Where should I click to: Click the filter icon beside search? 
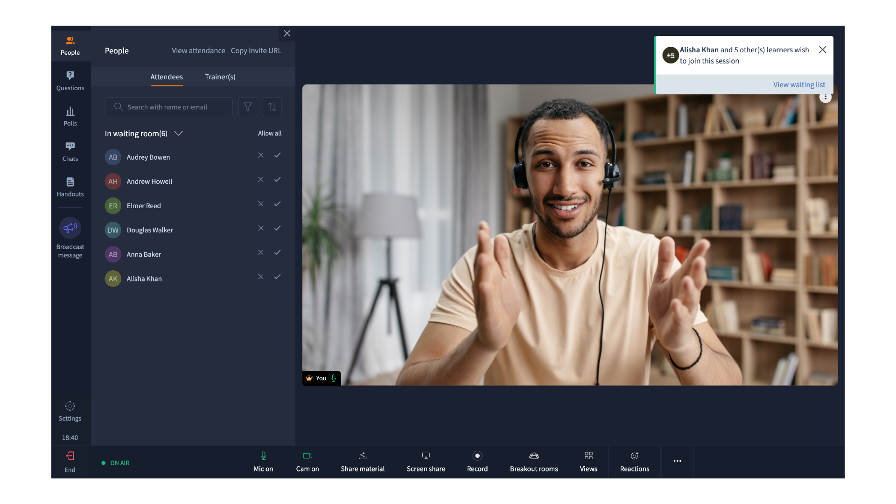248,107
